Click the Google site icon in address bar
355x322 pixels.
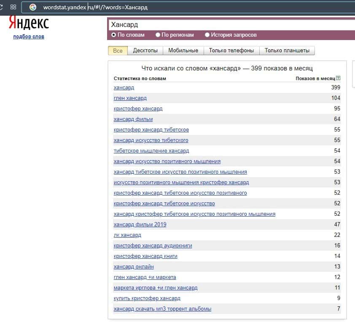coord(33,7)
